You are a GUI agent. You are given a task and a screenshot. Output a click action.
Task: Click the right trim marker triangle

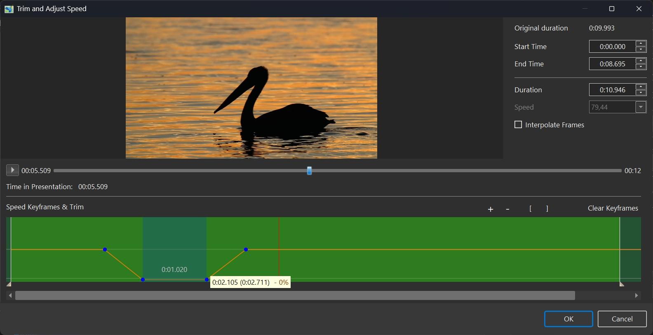[622, 284]
